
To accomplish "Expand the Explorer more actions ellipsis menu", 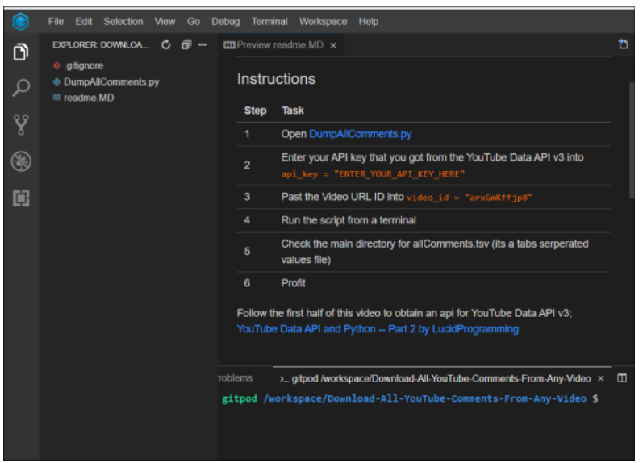I will click(x=203, y=45).
